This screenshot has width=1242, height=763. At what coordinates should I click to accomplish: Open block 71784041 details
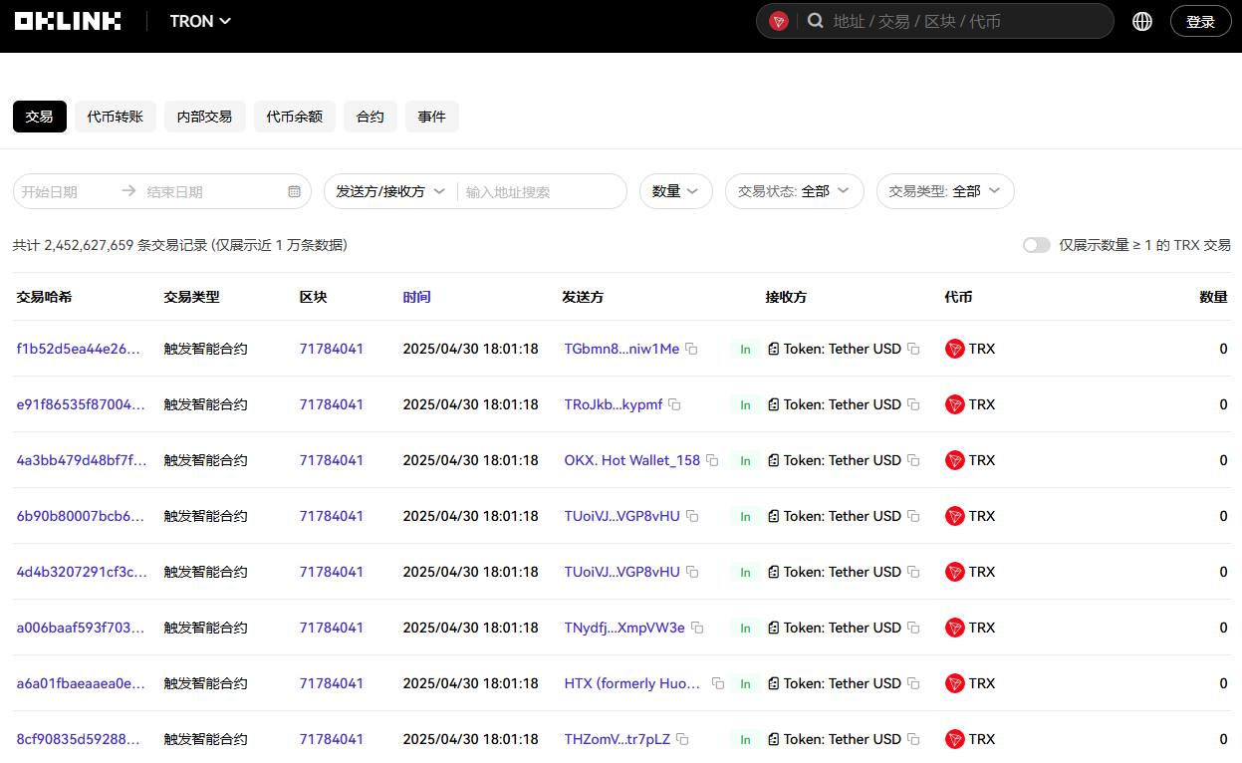332,349
